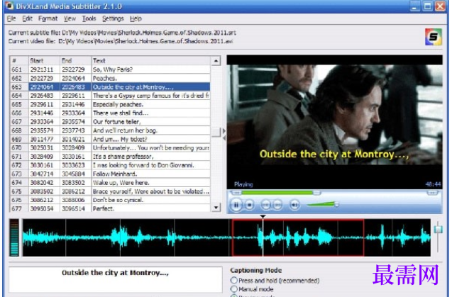Open the Tools menu
The image size is (452, 297).
click(89, 18)
